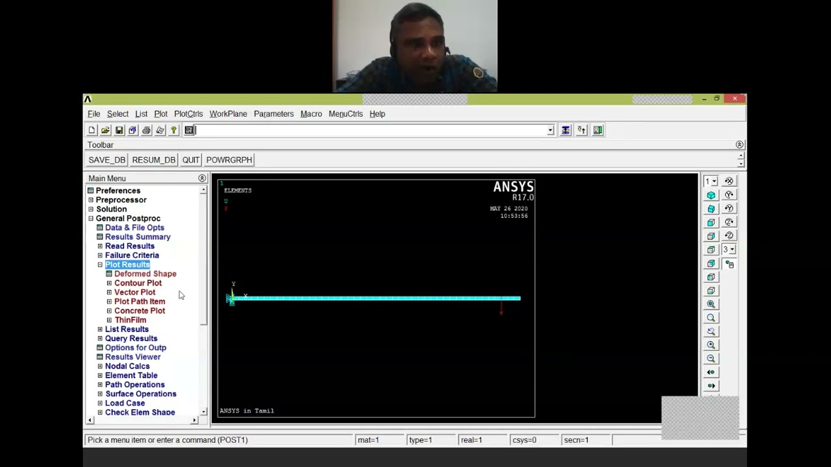Click the QUIT toolbar button
This screenshot has width=831, height=467.
click(191, 160)
